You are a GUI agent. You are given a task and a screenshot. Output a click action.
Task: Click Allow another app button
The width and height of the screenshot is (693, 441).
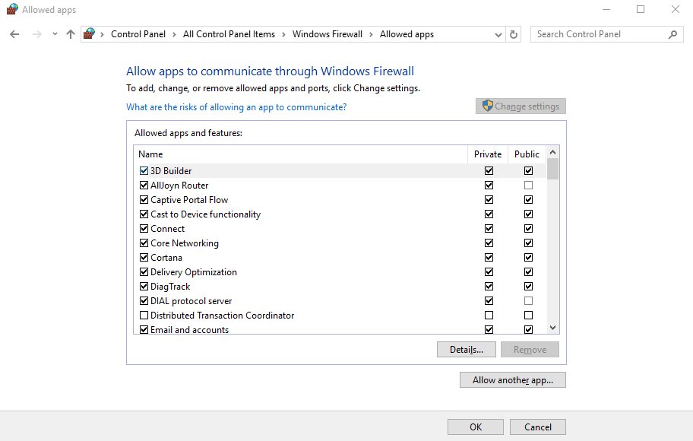[513, 380]
